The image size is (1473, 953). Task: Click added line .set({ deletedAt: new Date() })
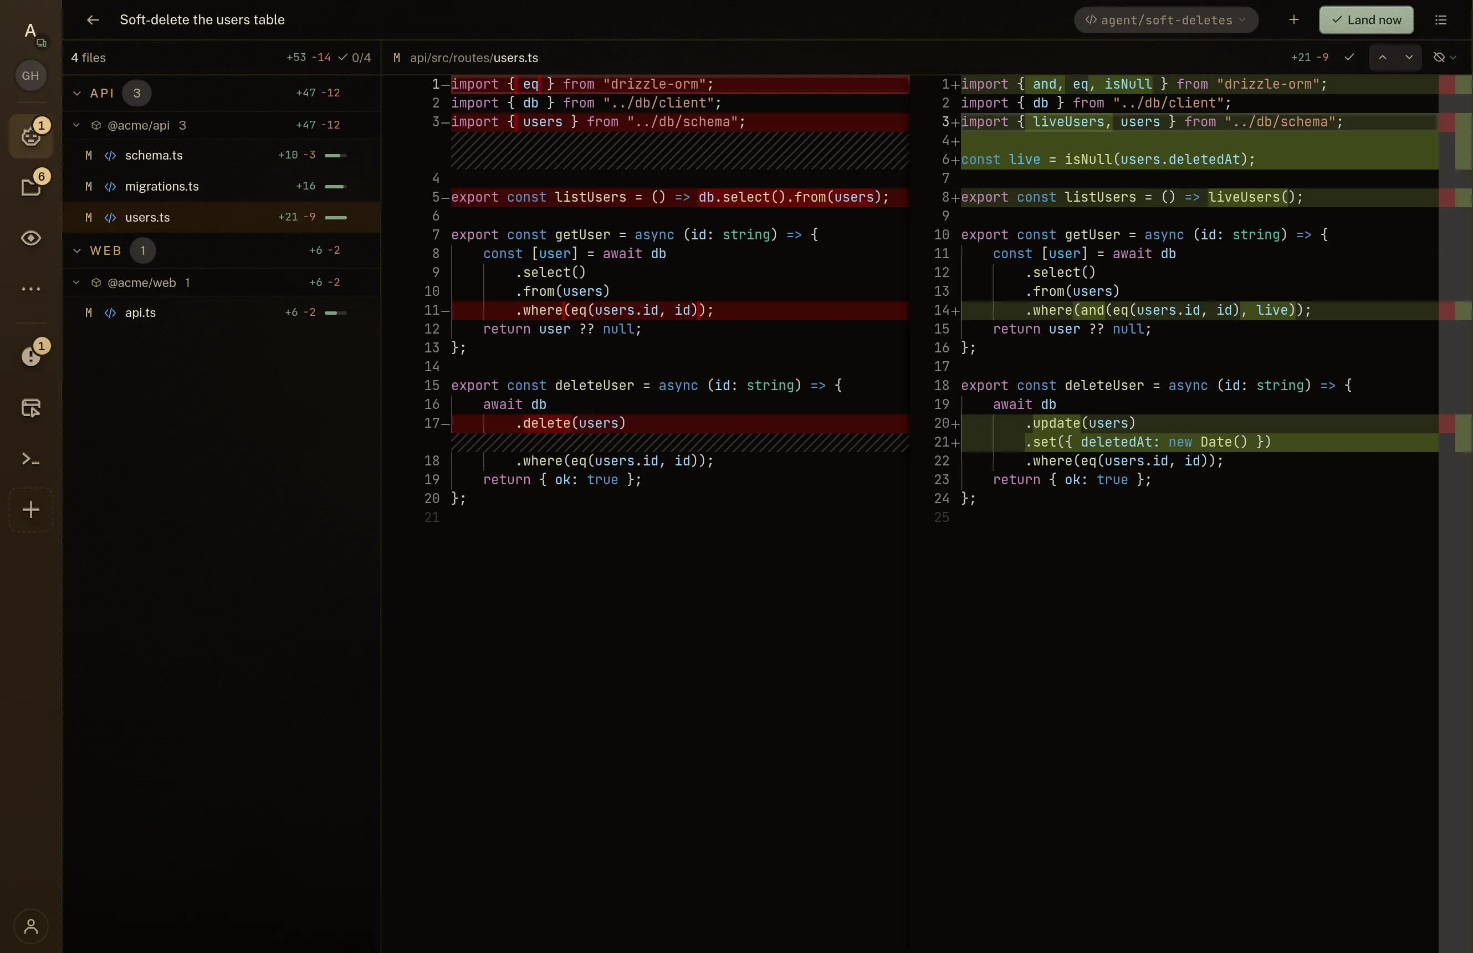[1199, 443]
